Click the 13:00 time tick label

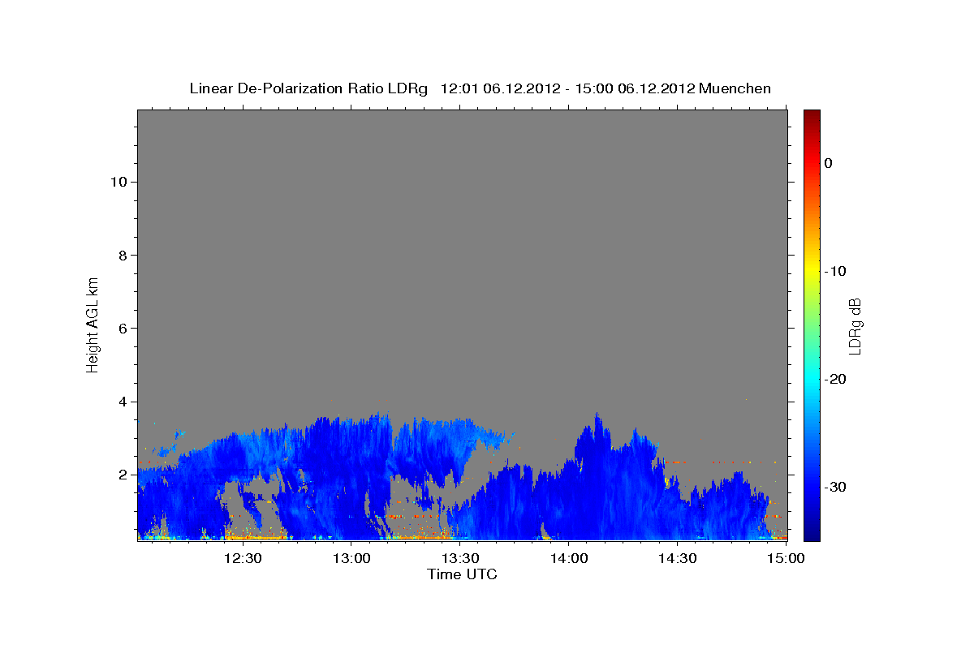point(351,558)
